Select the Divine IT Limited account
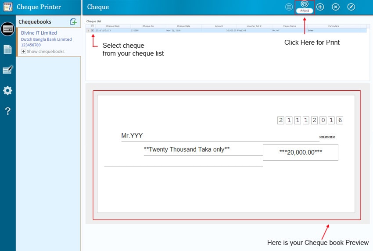The width and height of the screenshot is (373, 251). pos(39,33)
